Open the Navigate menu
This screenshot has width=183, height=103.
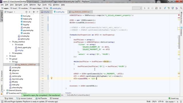coord(19,5)
